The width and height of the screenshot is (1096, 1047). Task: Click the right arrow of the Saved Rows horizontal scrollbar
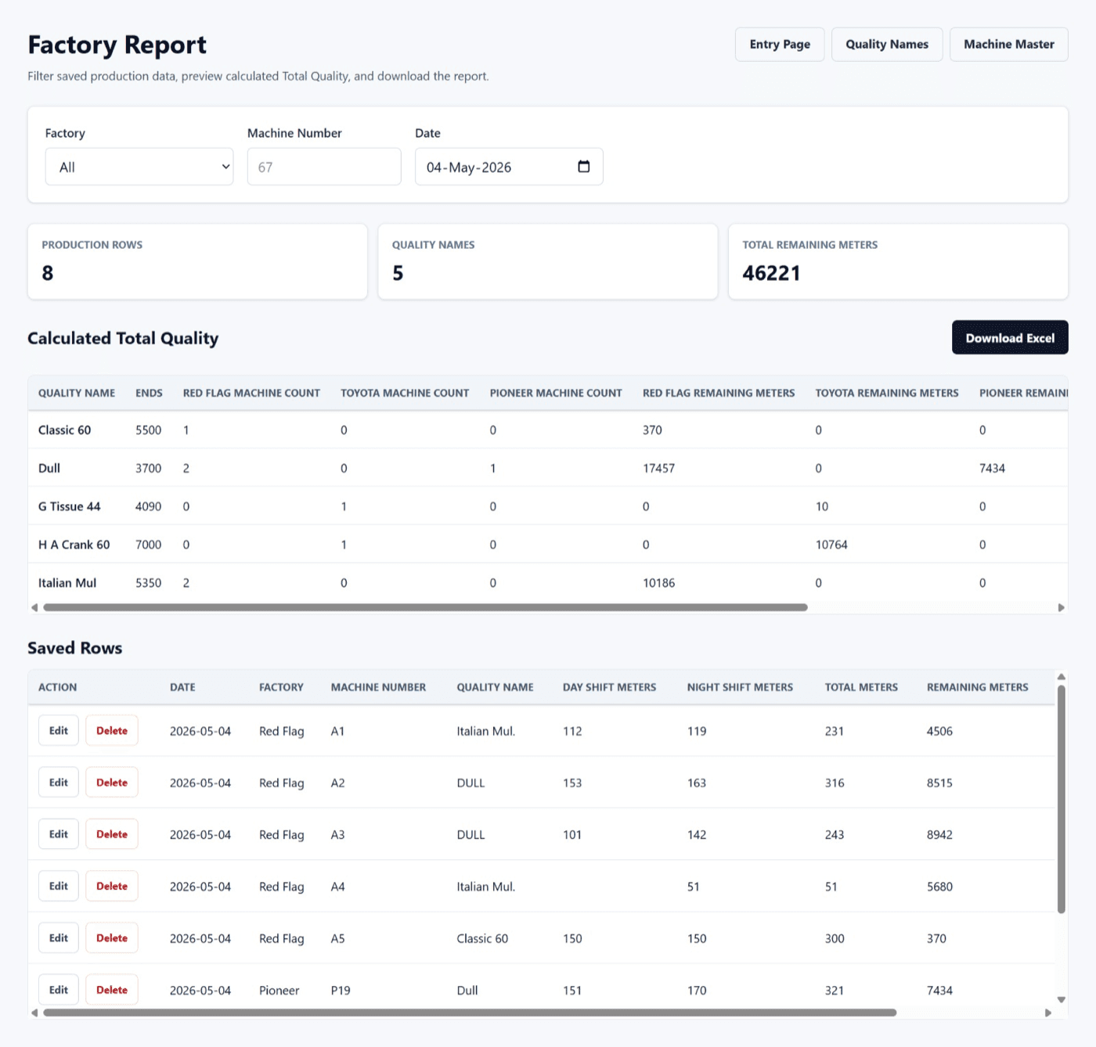1048,1013
